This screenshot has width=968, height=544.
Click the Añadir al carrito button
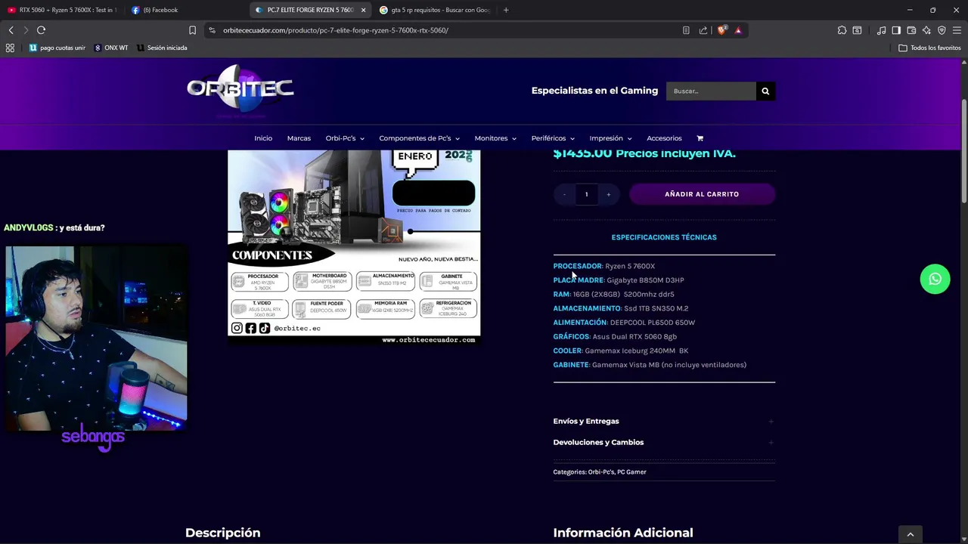tap(702, 194)
